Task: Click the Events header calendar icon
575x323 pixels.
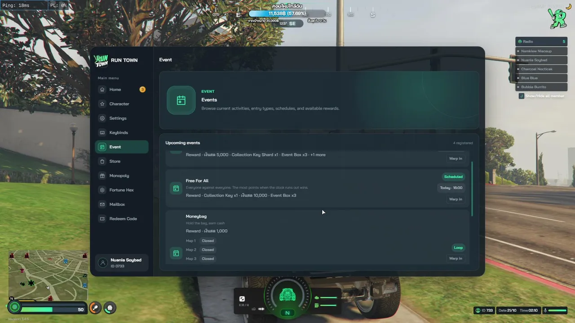Action: (x=181, y=100)
